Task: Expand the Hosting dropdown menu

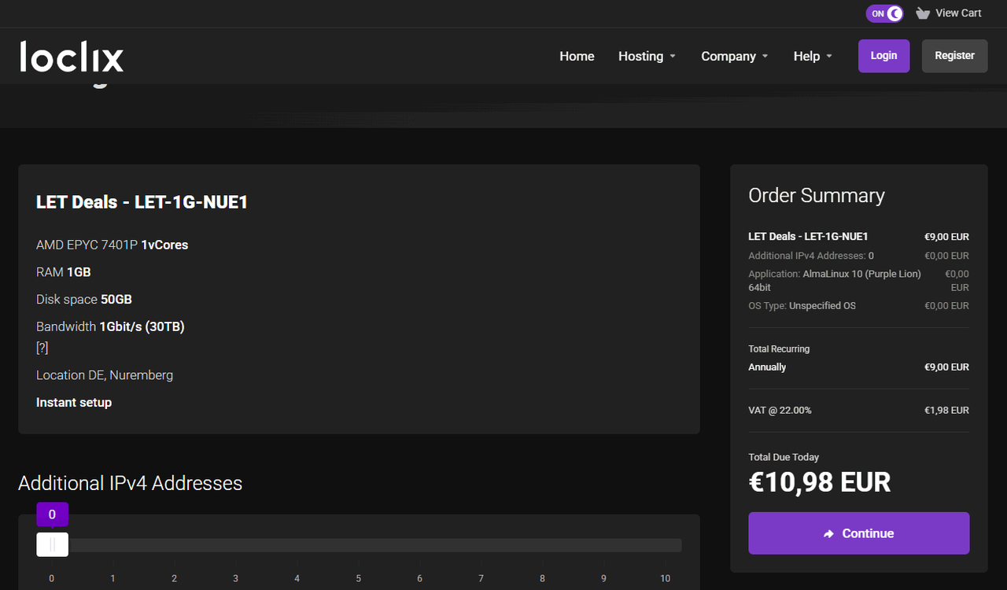Action: (647, 56)
